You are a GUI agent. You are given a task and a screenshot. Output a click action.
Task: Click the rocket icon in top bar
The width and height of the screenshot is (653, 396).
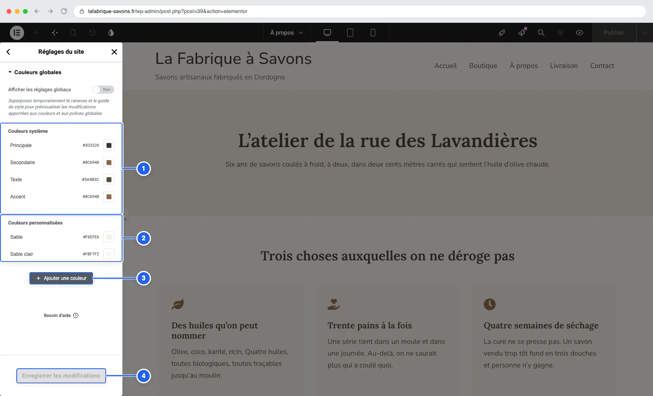[x=502, y=33]
